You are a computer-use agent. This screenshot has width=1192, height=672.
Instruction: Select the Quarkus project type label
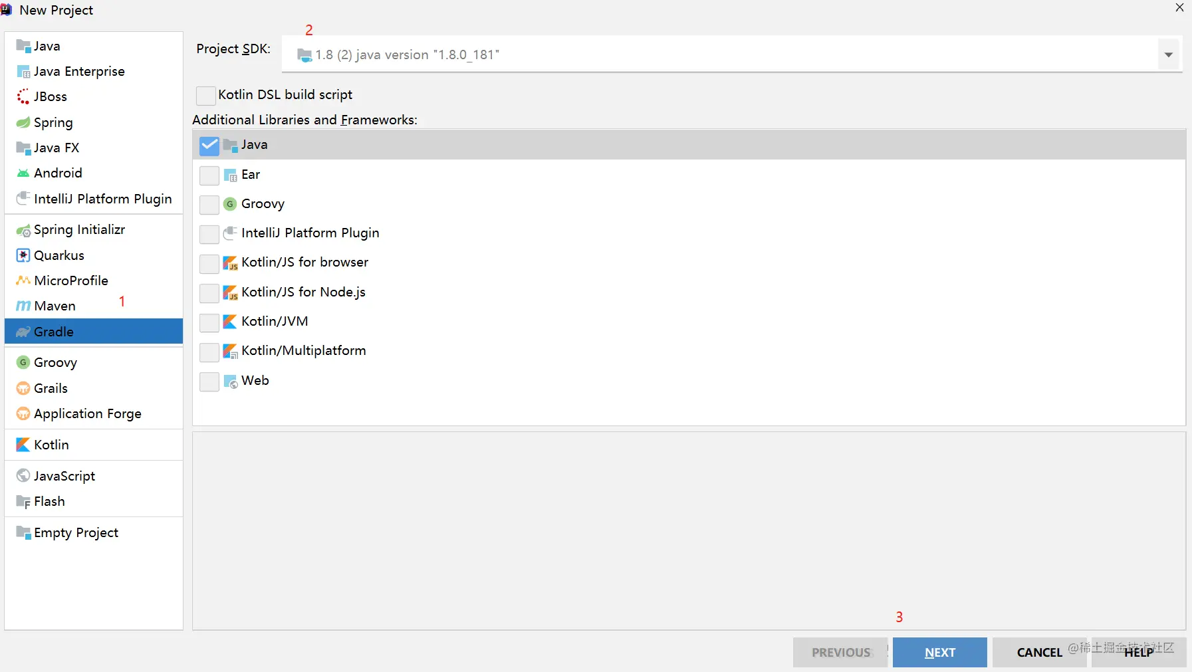click(59, 255)
